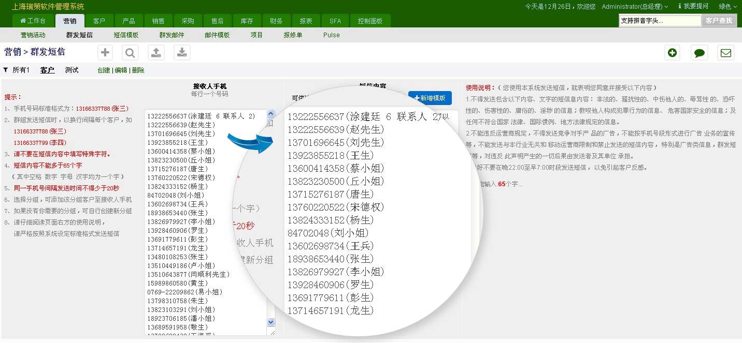742x343 pixels.
Task: Select the green circled plus icon at top right
Action: tap(672, 52)
